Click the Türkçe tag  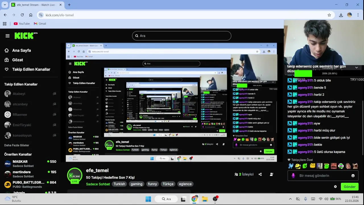pyautogui.click(x=168, y=184)
